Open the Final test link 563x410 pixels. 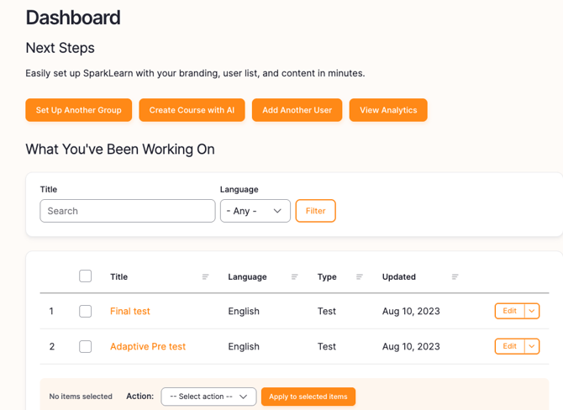[x=130, y=311]
